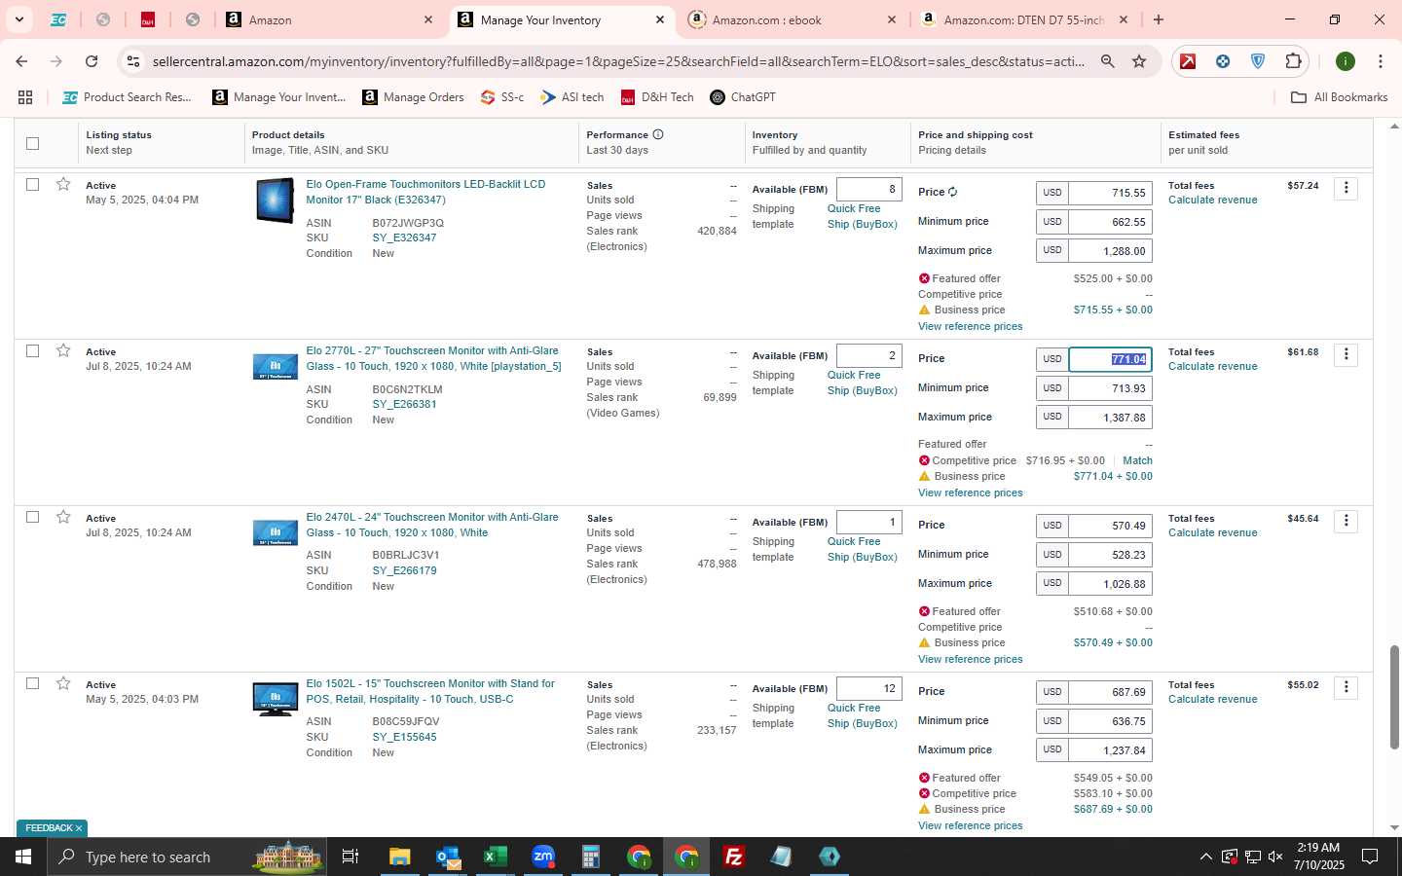Close the FEEDBACK tab with its X
Image resolution: width=1402 pixels, height=876 pixels.
(79, 828)
